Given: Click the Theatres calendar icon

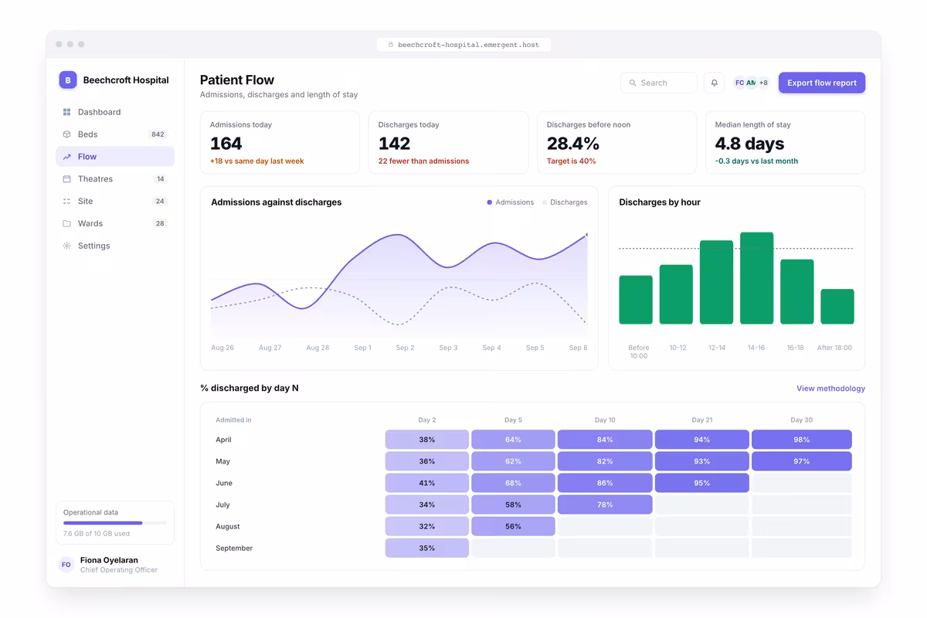Looking at the screenshot, I should coord(66,179).
